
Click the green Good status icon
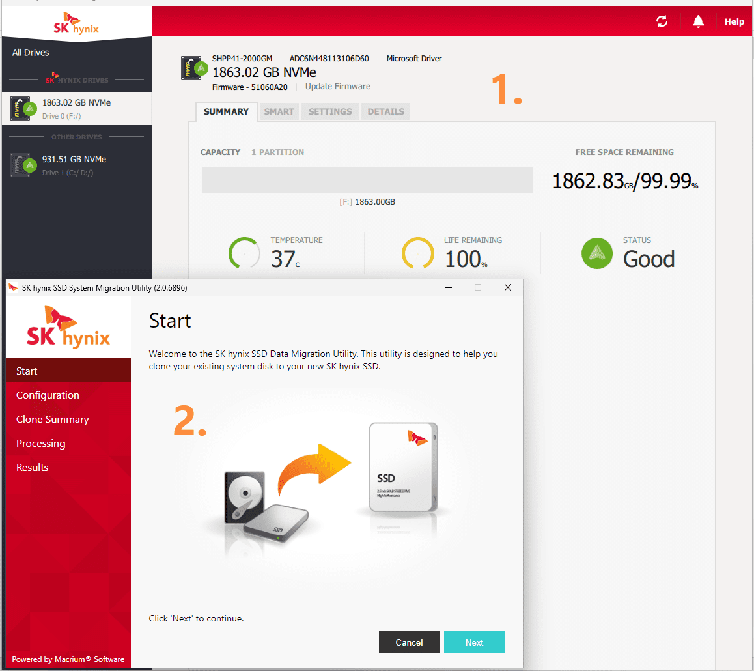(597, 253)
